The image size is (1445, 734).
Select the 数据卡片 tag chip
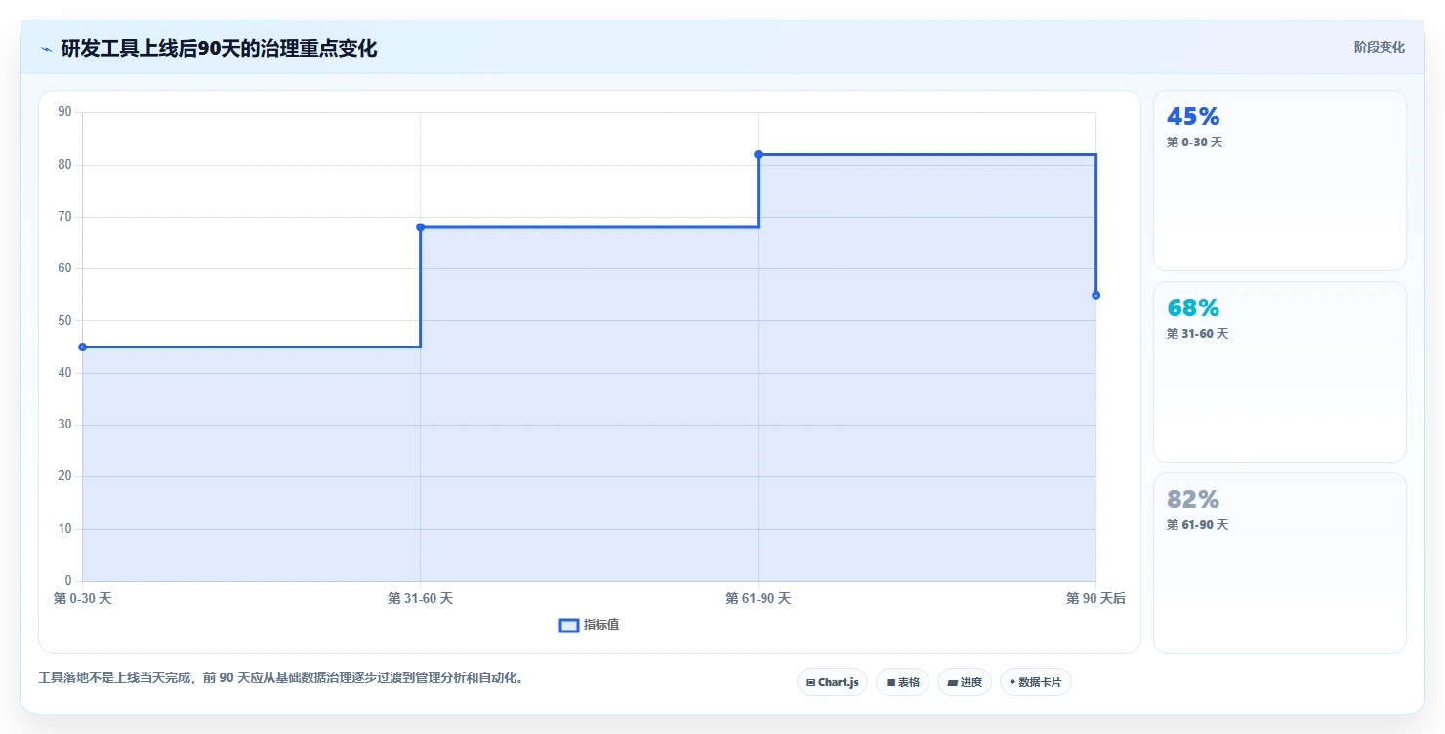[1036, 682]
